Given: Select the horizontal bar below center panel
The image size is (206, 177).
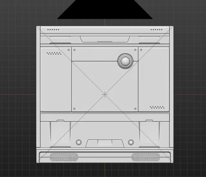Looking at the screenshot, I should point(105,117).
